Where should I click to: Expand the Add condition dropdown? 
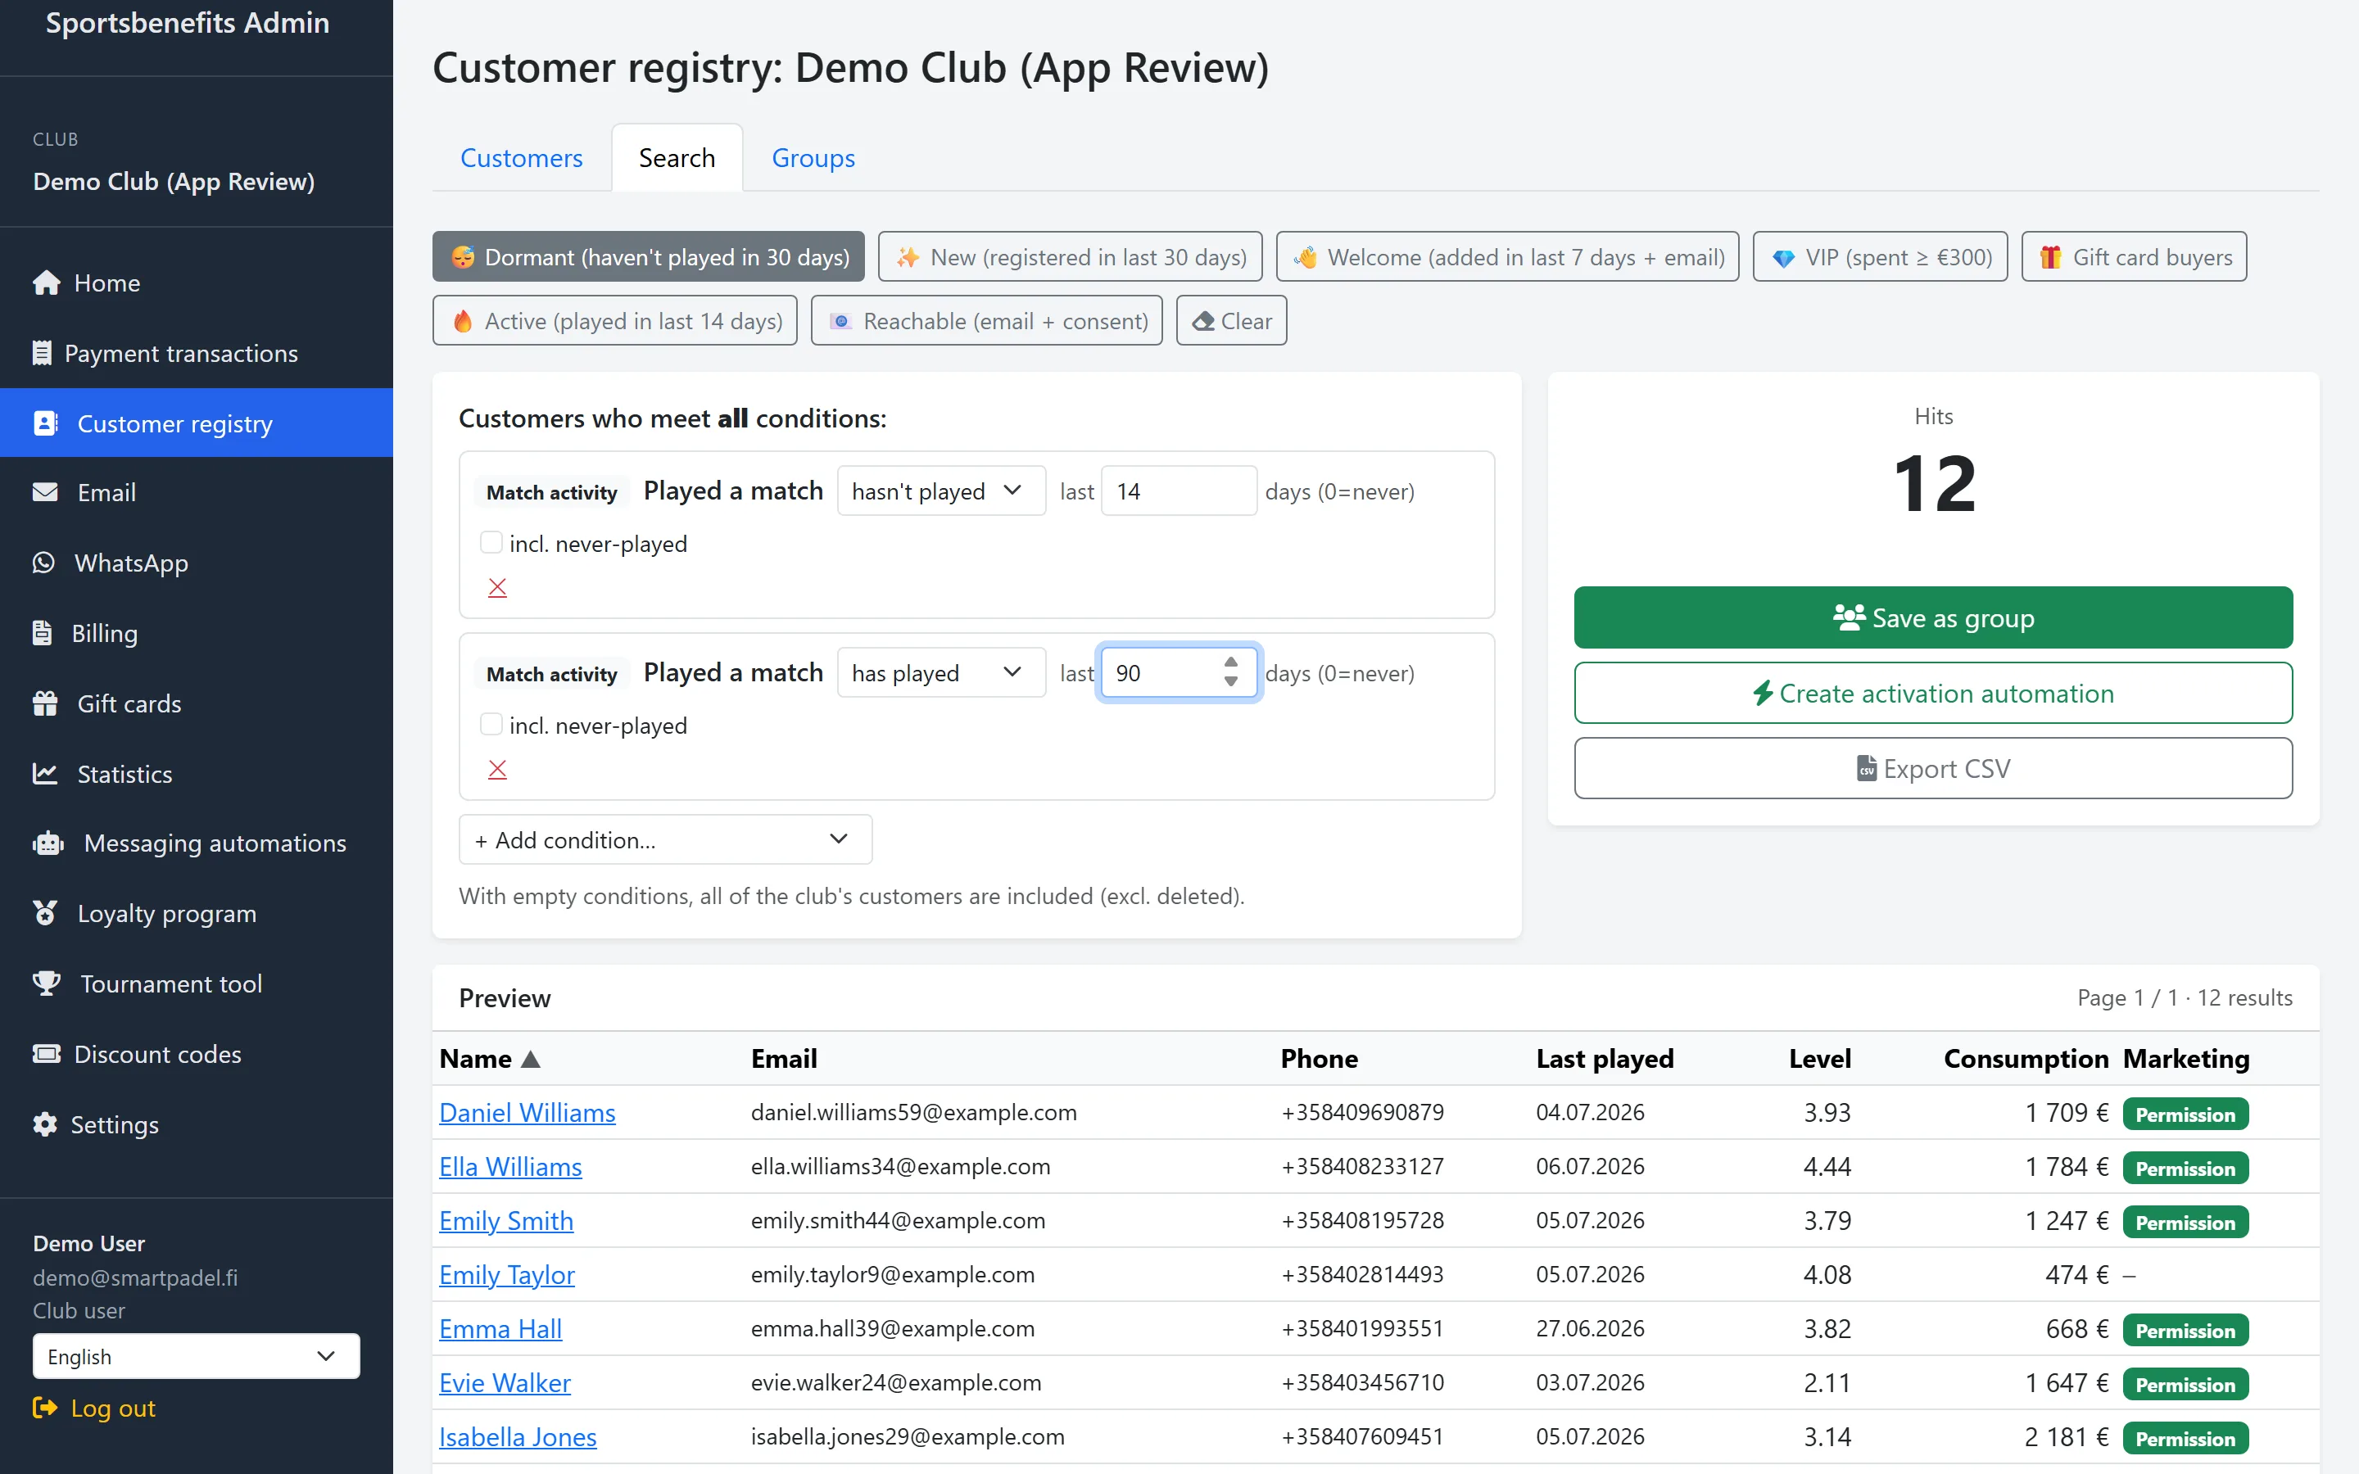[x=665, y=839]
